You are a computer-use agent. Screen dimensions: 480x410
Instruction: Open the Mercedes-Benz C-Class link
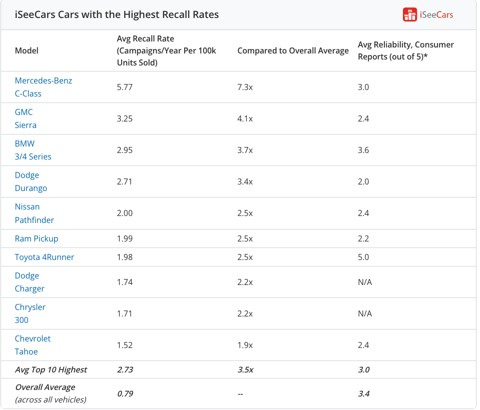[44, 87]
